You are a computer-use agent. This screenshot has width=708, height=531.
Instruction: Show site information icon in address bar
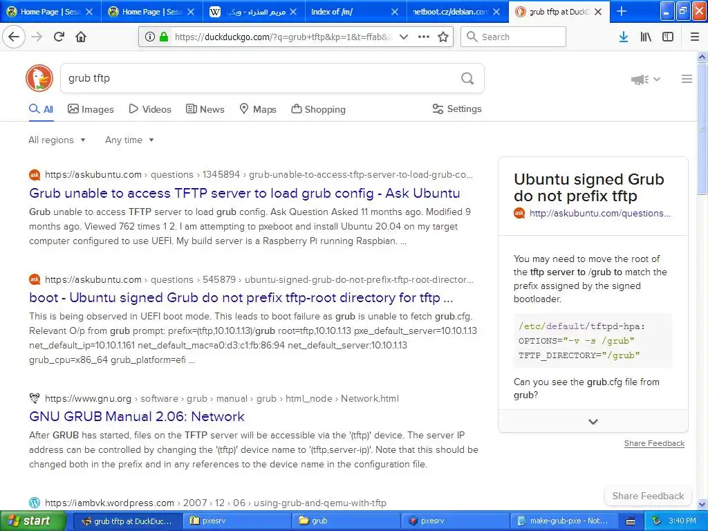(149, 37)
